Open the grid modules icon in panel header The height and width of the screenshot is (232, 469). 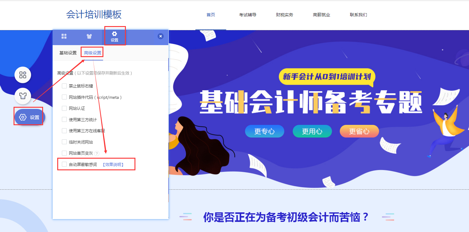click(64, 36)
